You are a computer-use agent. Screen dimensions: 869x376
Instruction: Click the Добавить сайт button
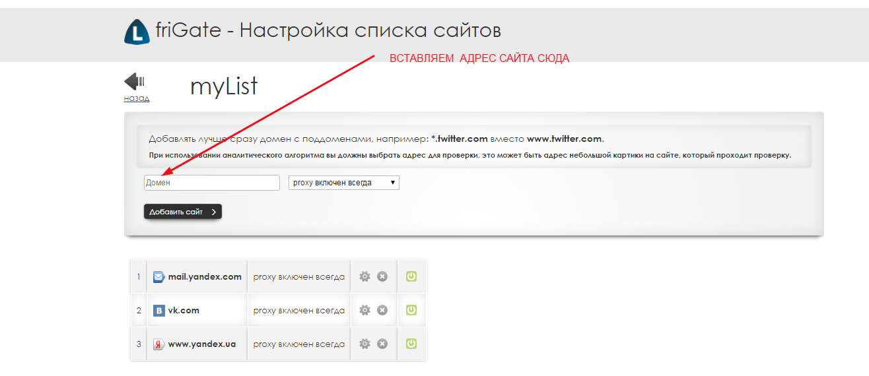[x=183, y=212]
